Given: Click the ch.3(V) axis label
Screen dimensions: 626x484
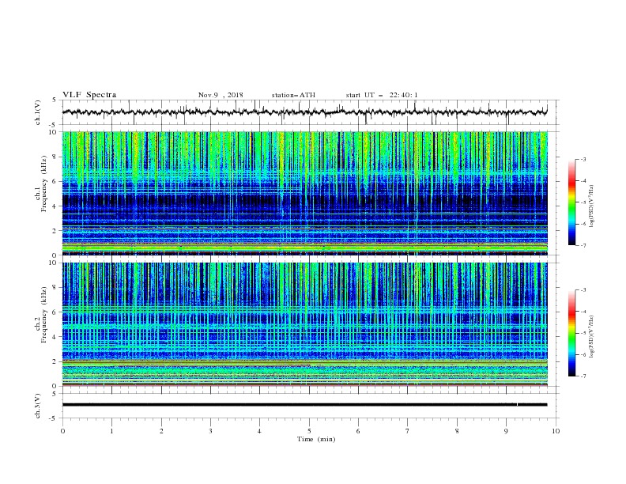Looking at the screenshot, I should click(x=38, y=406).
